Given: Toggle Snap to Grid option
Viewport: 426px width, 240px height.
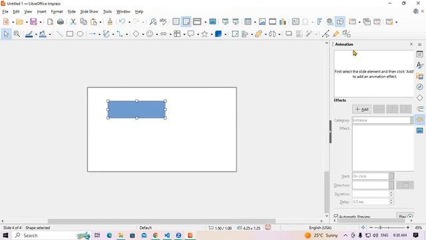Looking at the screenshot, I should pyautogui.click(x=186, y=22).
